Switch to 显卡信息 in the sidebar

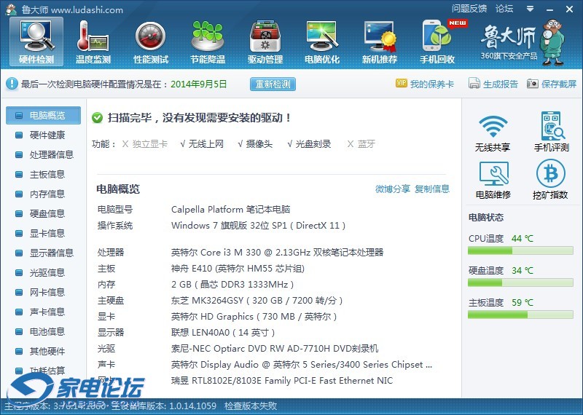point(47,233)
